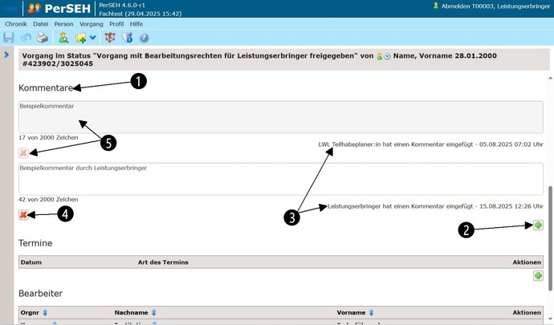Image resolution: width=554 pixels, height=325 pixels.
Task: Add a new Termin with green plus
Action: coord(538,275)
